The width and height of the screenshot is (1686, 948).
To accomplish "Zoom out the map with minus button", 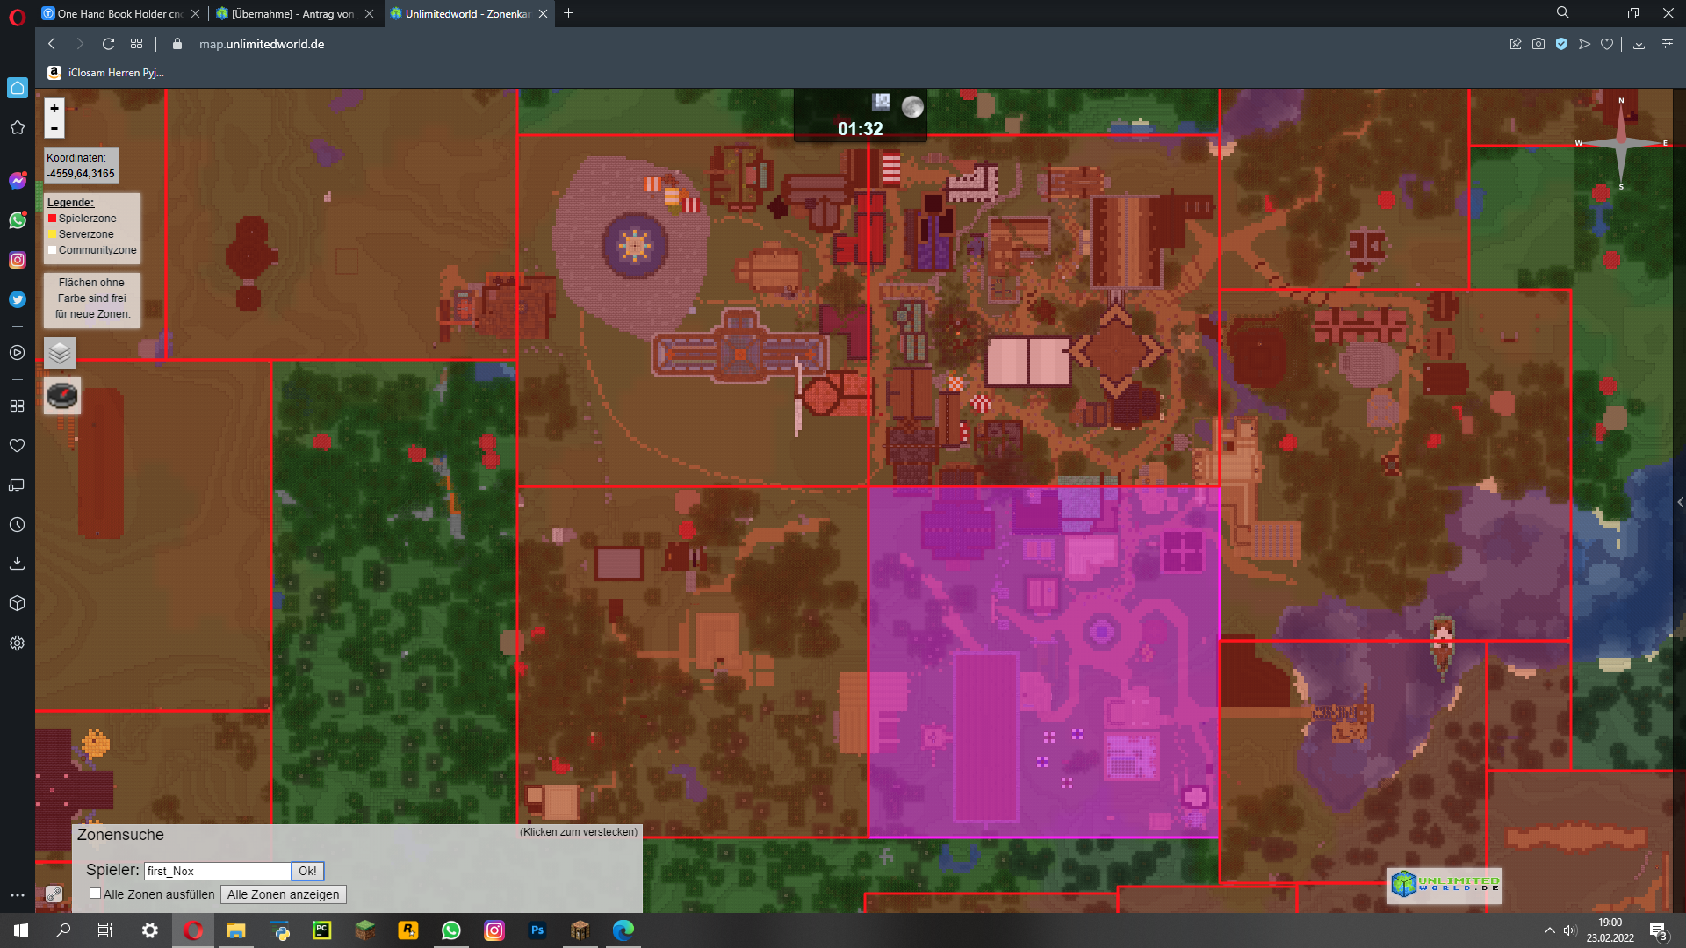I will click(54, 129).
